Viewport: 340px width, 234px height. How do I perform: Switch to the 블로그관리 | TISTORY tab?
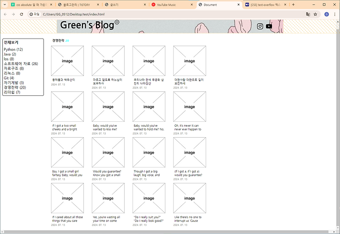[x=78, y=5]
